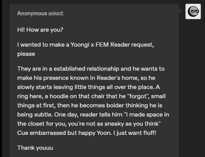Click the sentence "I just want fluff!"
Viewport: 205px width, 157px height.
(135, 133)
